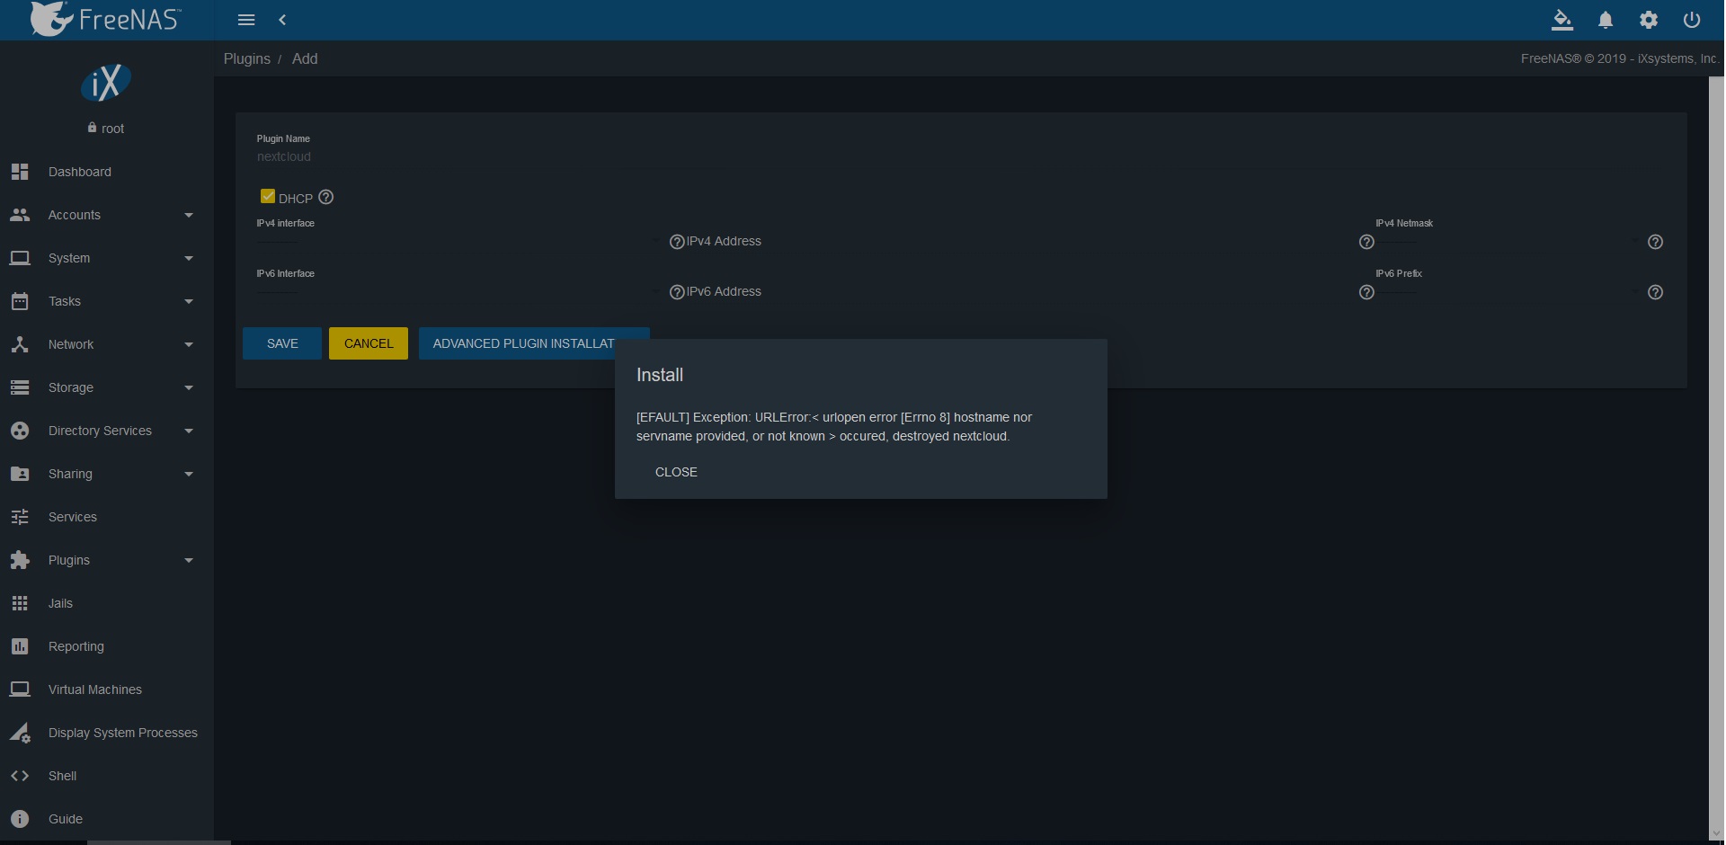Open the settings gear menu
This screenshot has width=1726, height=845.
1649,20
